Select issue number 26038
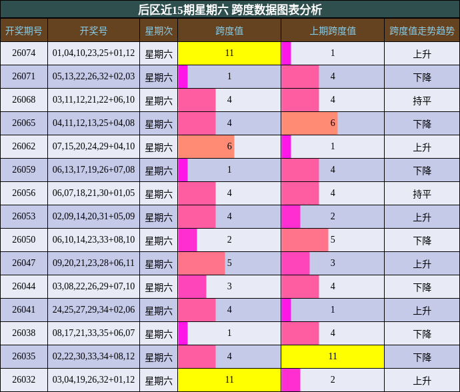Screen dimensions: 460x392 point(24,333)
